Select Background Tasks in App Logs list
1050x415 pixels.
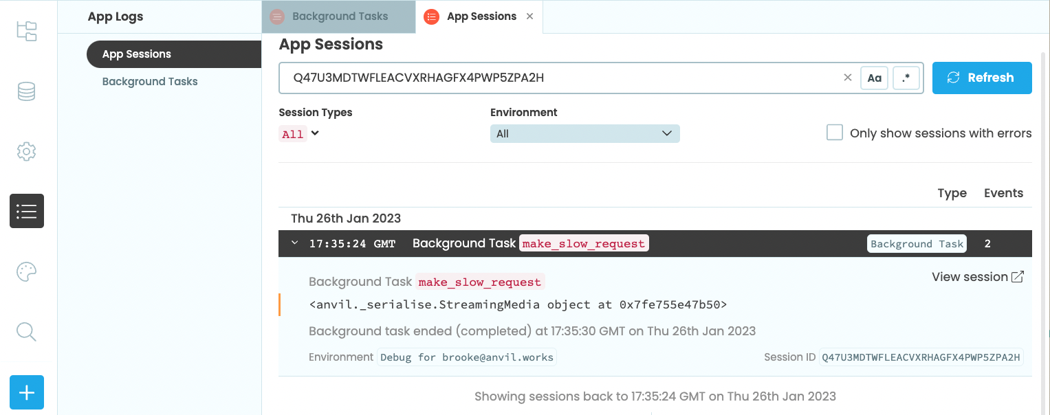tap(150, 81)
